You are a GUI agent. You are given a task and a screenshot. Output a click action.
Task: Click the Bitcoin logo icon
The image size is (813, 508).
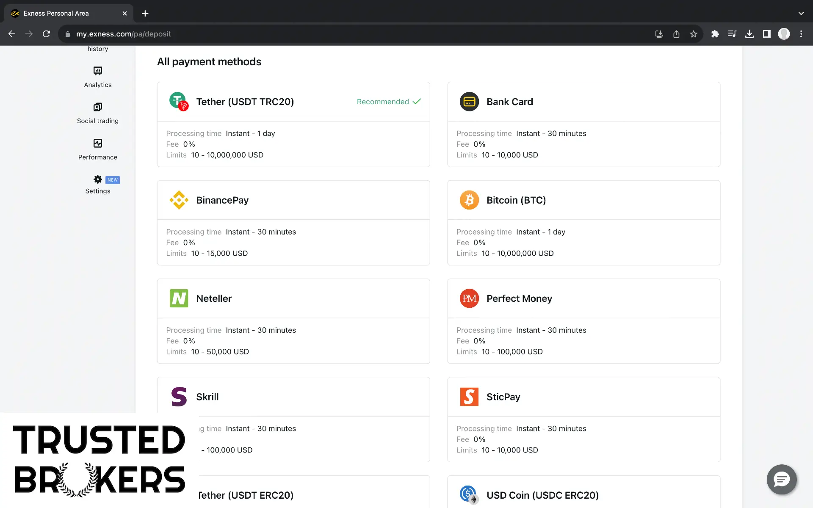pos(469,200)
